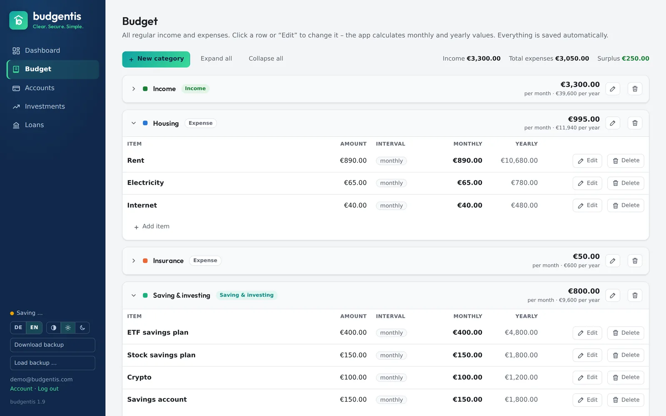Delete Income category via trash icon

635,89
